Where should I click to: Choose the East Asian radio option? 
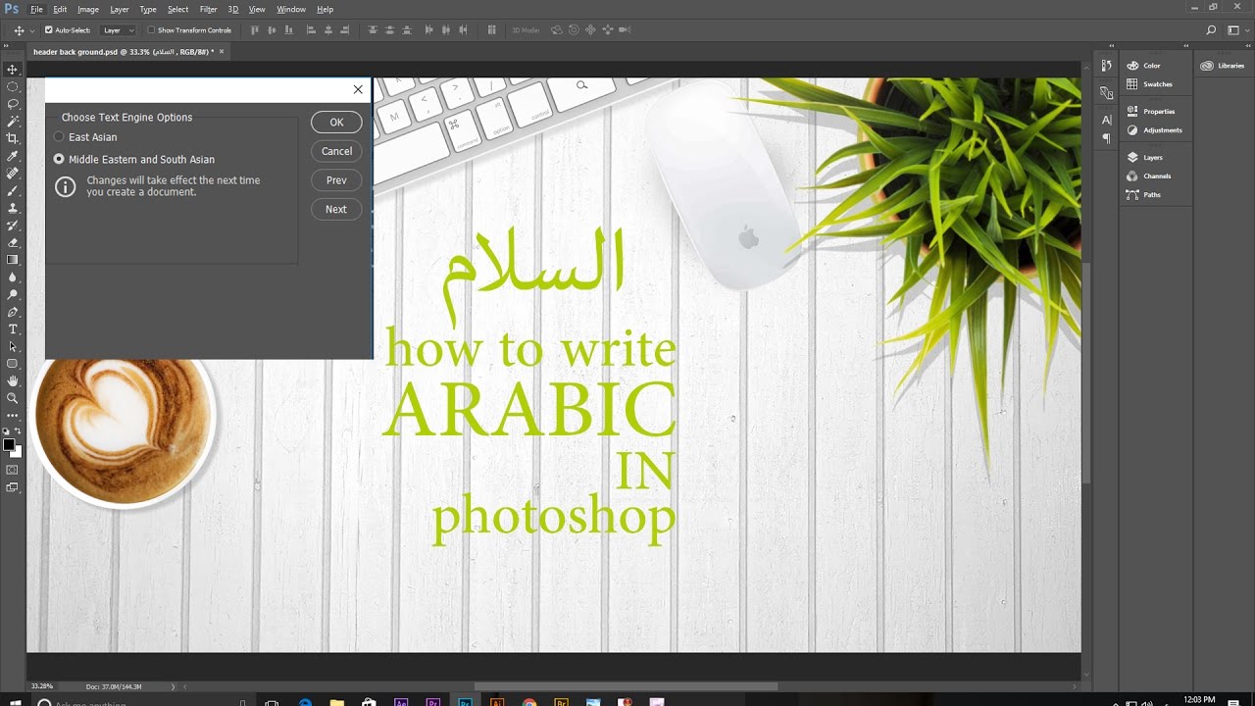tap(59, 137)
